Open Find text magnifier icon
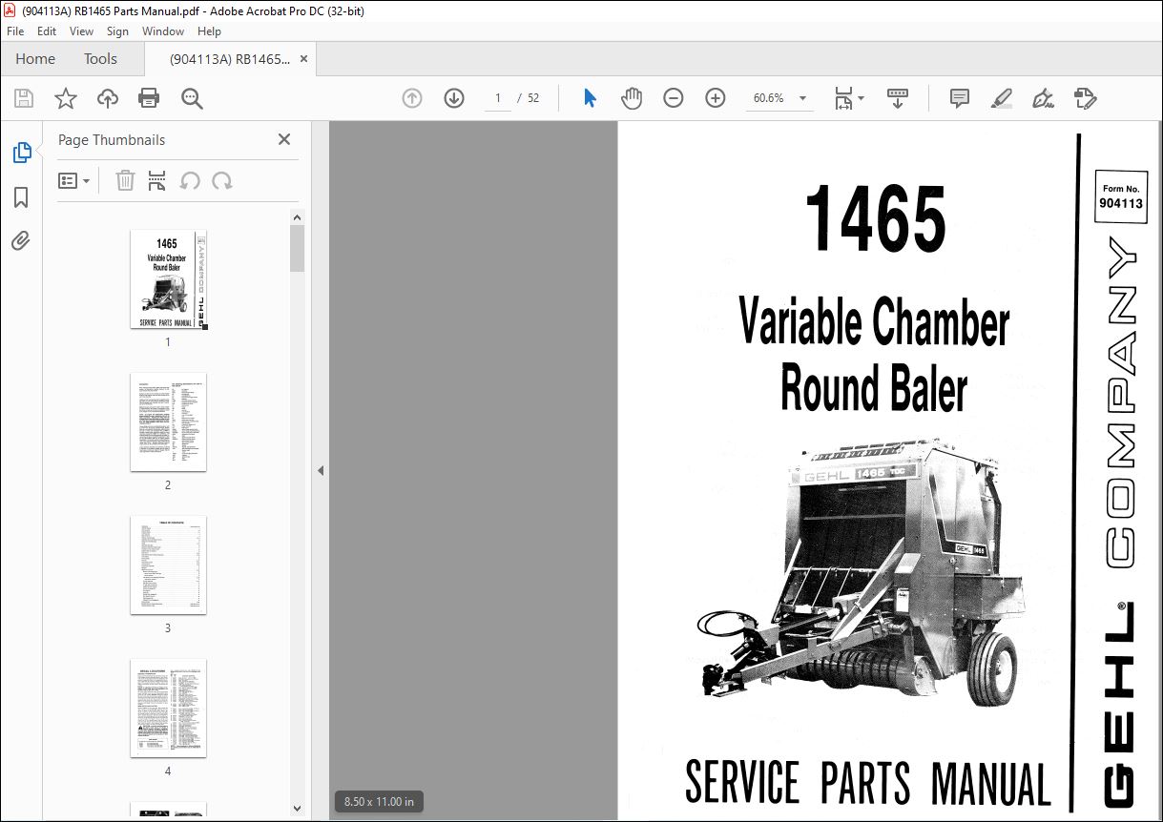This screenshot has height=822, width=1163. [x=192, y=98]
